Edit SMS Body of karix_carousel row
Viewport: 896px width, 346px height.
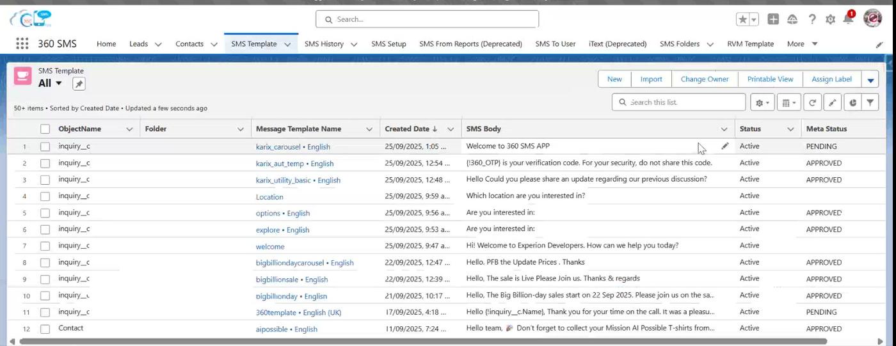pyautogui.click(x=724, y=146)
